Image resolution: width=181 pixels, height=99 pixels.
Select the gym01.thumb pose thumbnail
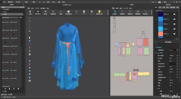[14, 43]
